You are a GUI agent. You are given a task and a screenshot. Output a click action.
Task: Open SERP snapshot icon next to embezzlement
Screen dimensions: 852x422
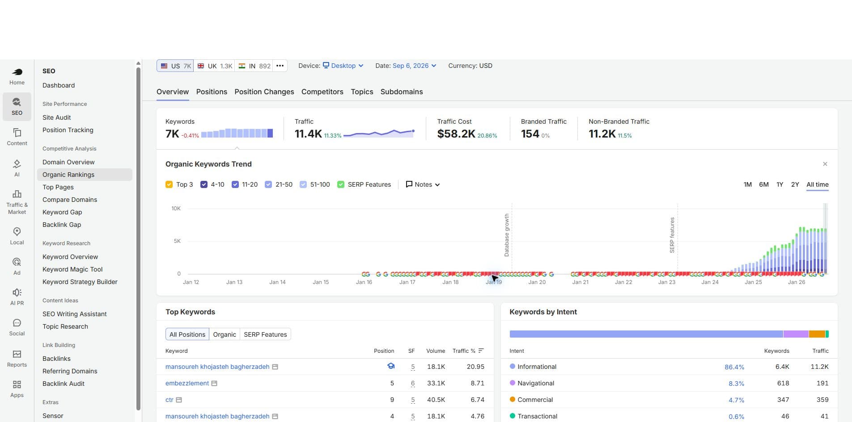point(214,383)
